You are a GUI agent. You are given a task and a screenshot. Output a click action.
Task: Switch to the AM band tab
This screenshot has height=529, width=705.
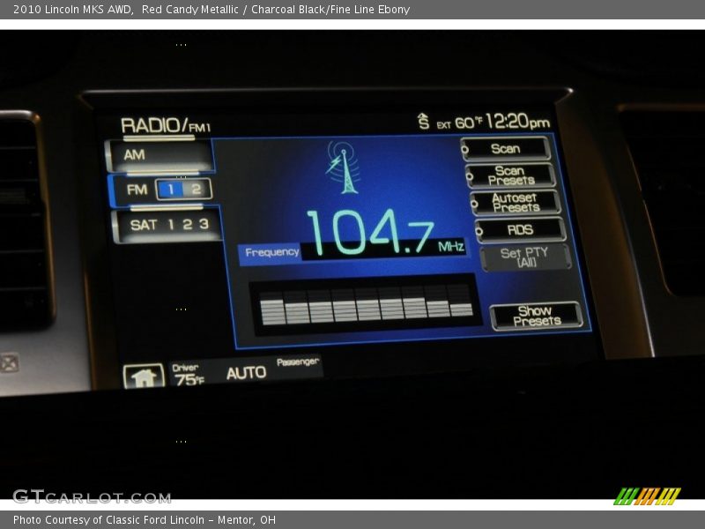pyautogui.click(x=159, y=155)
